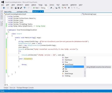
Task: Click the Navigate Backward round icon
Action: click(4, 8)
